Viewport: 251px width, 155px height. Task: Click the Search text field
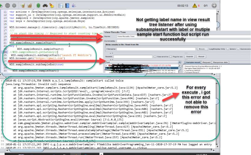[x=133, y=56]
